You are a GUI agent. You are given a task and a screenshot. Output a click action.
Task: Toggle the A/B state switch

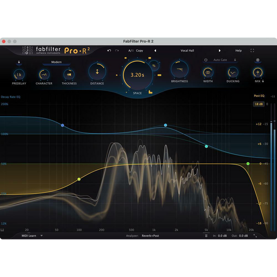(x=131, y=51)
